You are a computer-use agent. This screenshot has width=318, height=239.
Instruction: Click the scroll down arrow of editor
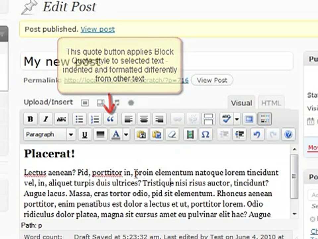(x=294, y=214)
